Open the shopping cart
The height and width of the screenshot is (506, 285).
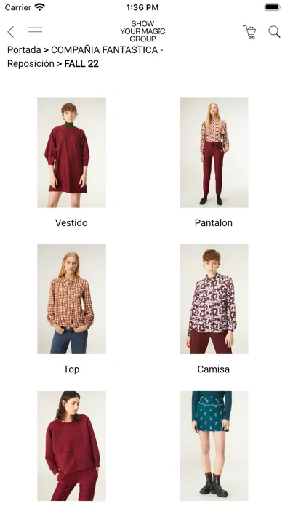coord(249,32)
